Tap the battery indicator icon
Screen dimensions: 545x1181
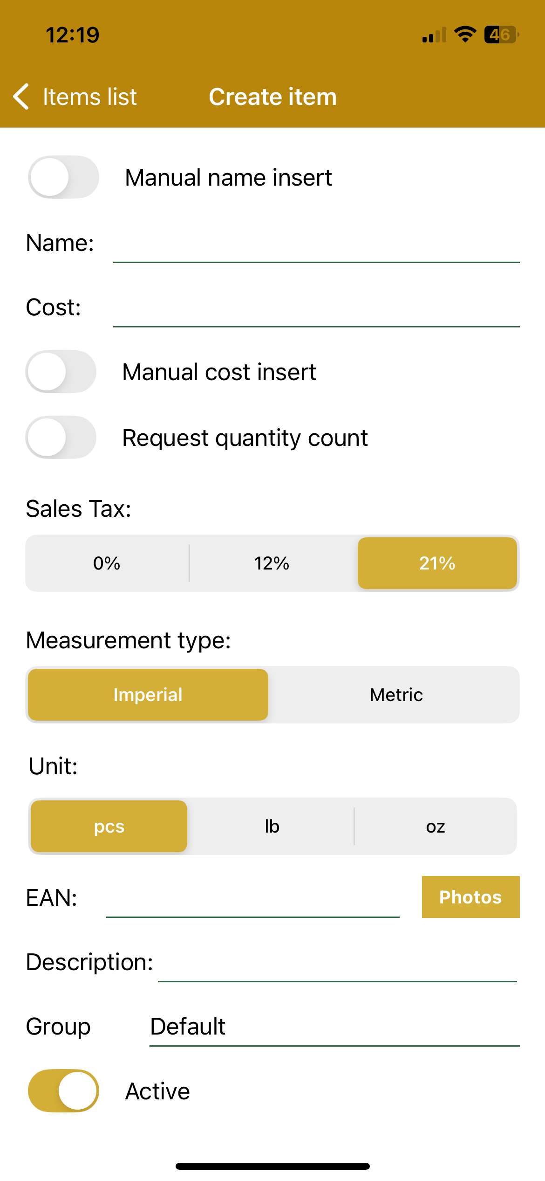point(502,35)
